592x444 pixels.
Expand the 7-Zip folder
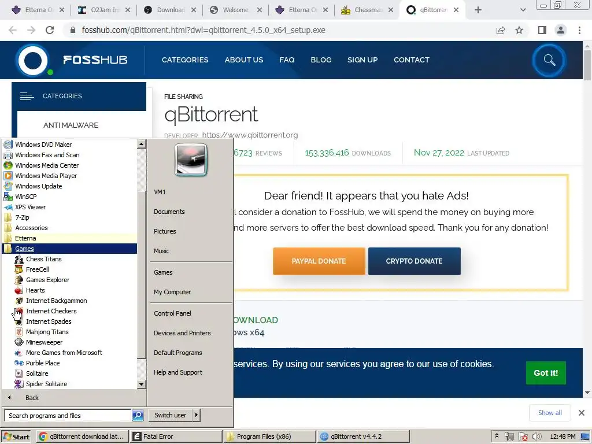tap(22, 217)
